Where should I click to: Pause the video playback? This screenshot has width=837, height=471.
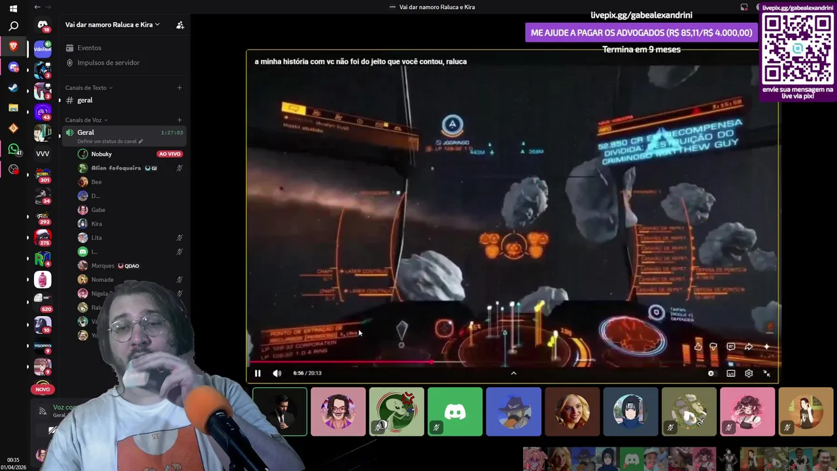[x=258, y=374]
